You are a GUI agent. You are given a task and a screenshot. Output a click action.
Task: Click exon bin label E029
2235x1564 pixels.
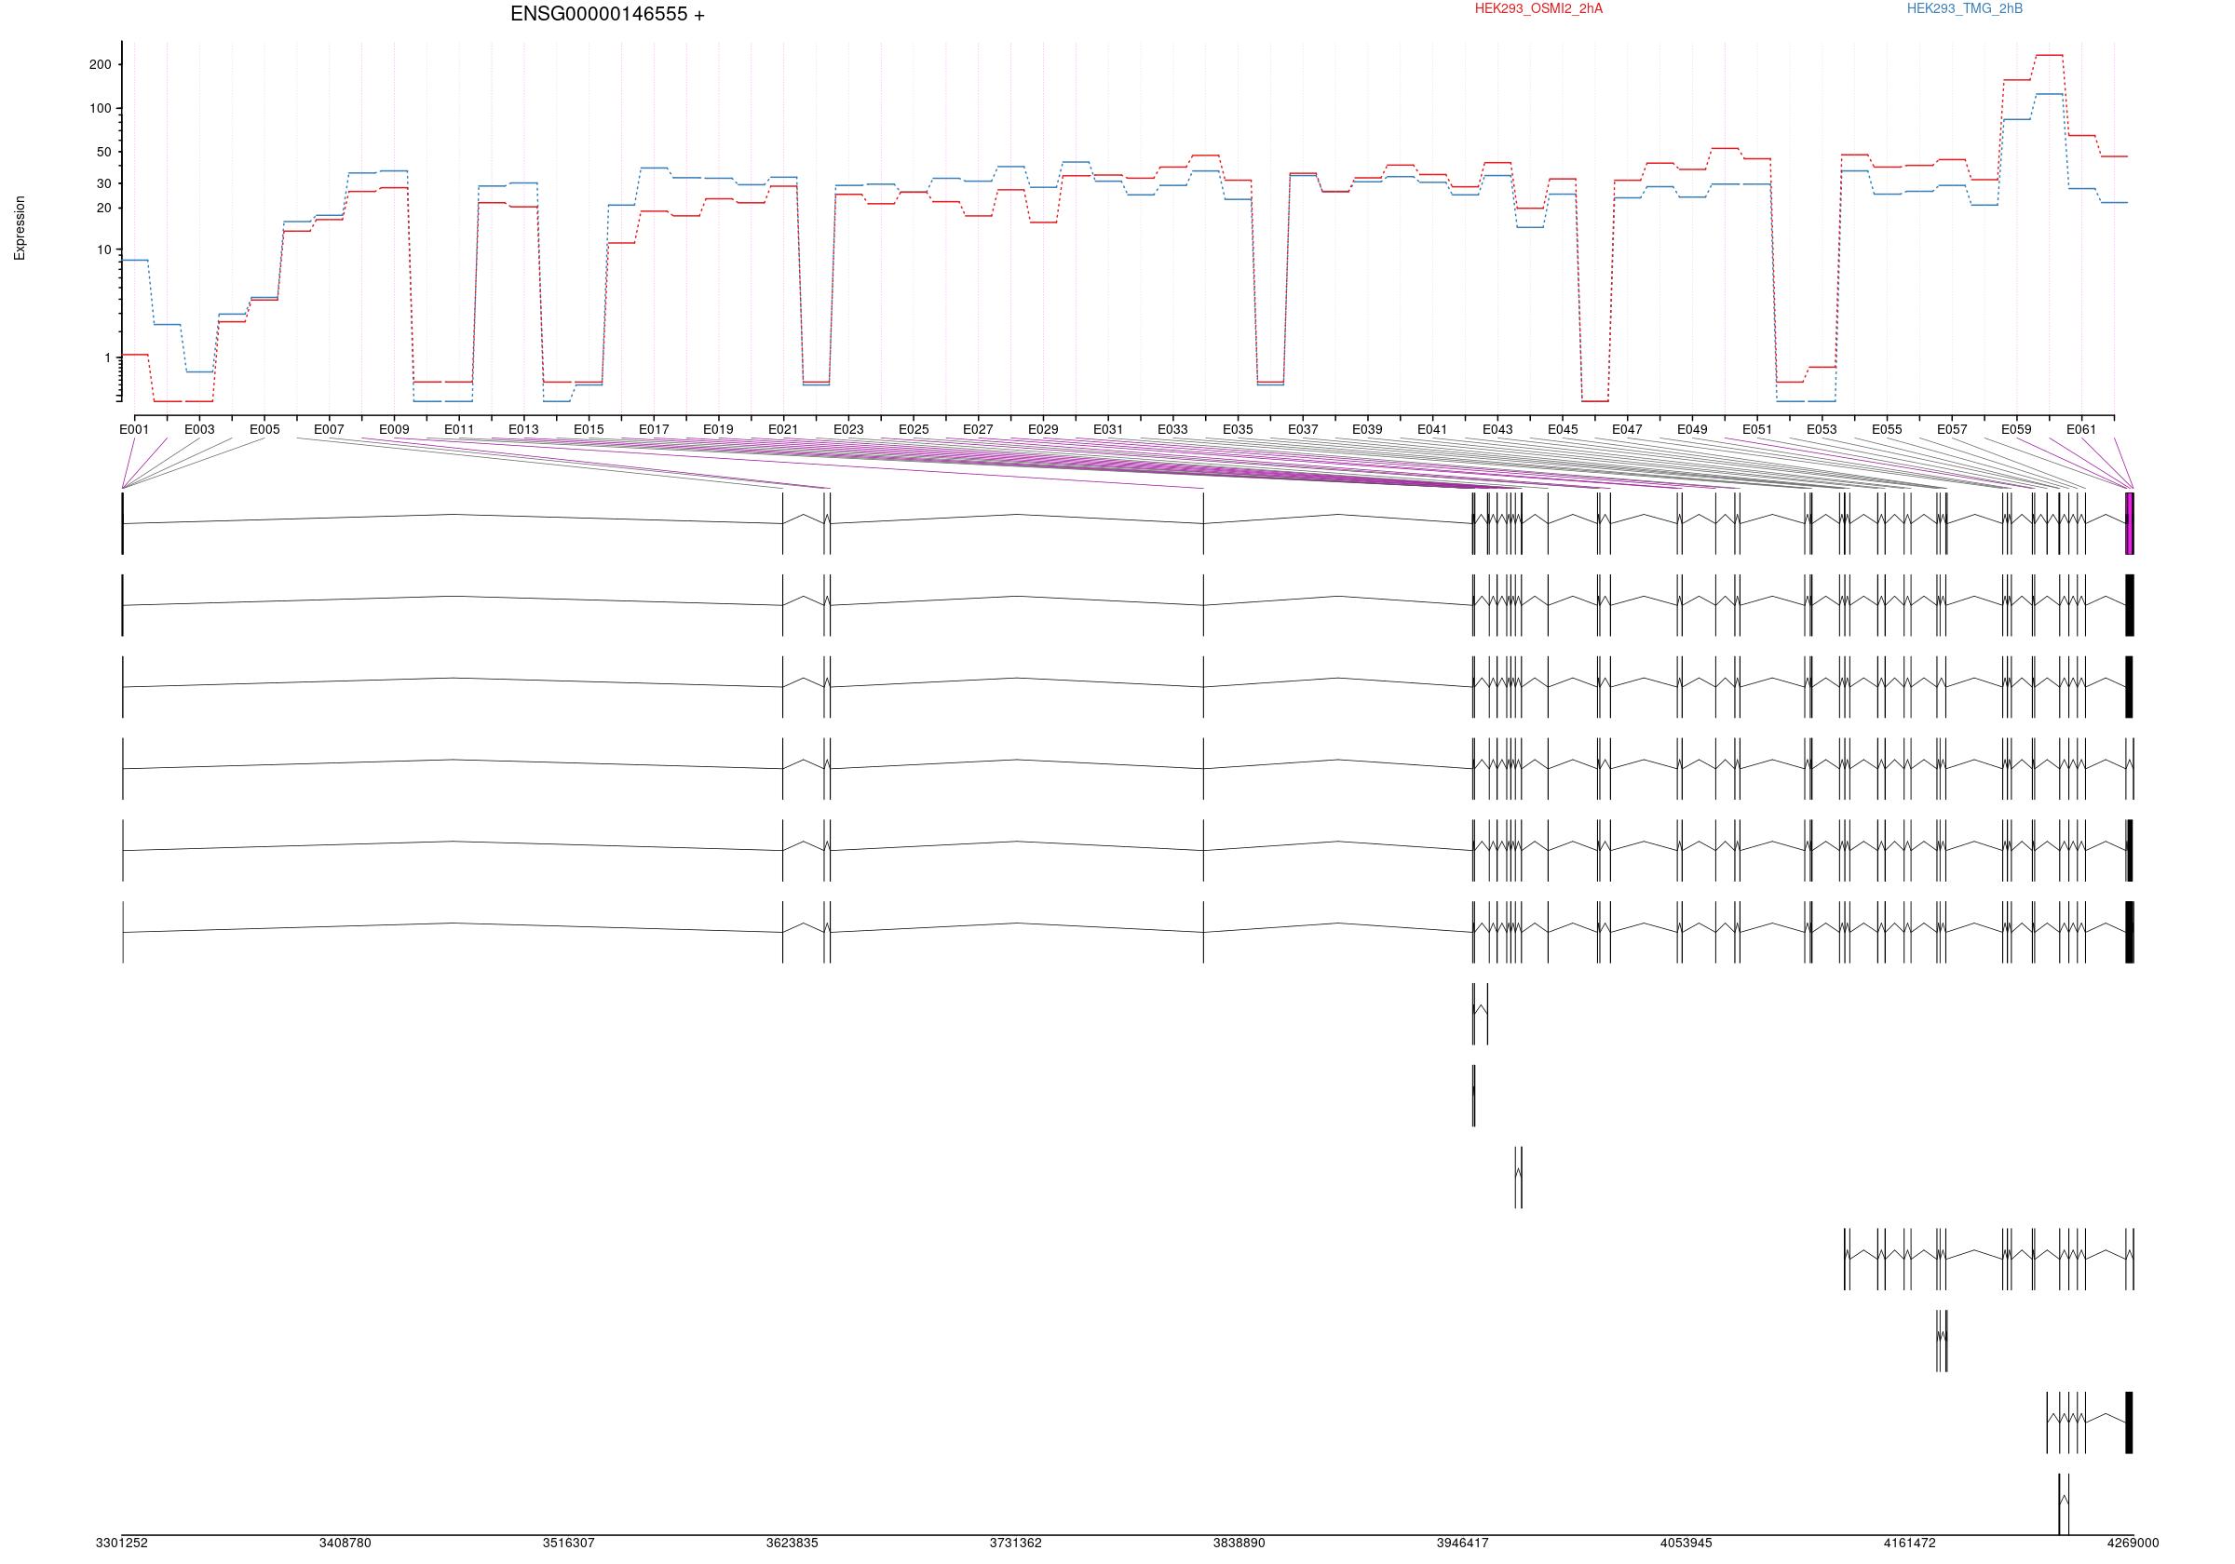click(x=1044, y=429)
